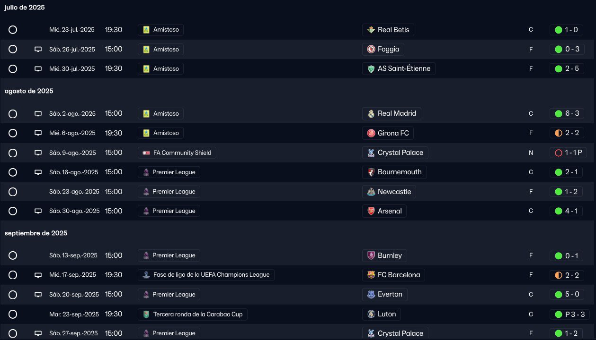The height and width of the screenshot is (340, 596).
Task: Click the AS Saint-Étienne club badge
Action: [x=371, y=68]
